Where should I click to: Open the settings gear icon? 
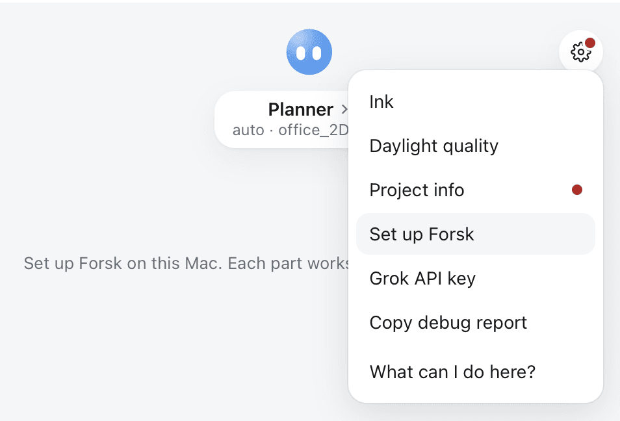point(580,52)
